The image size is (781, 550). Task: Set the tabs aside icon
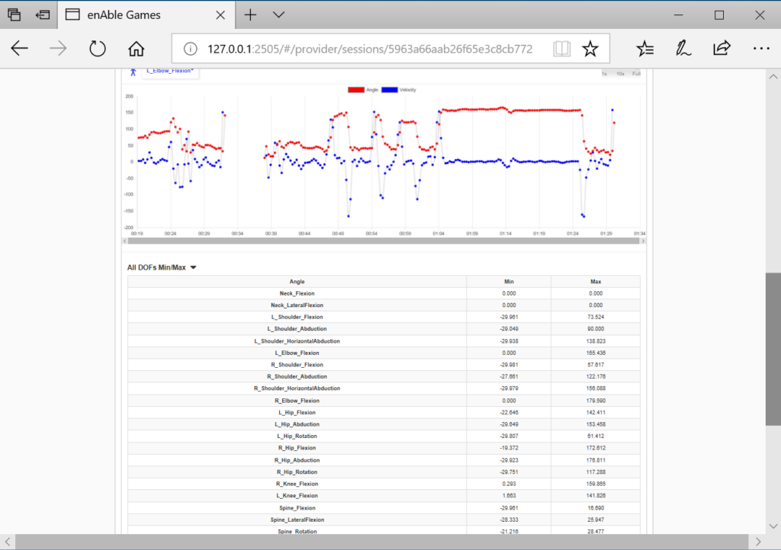click(43, 15)
